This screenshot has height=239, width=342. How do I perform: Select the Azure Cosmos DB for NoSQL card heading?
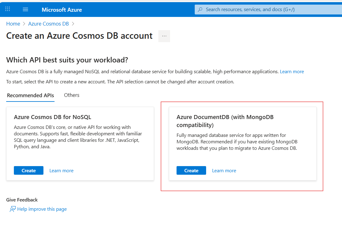pos(53,117)
